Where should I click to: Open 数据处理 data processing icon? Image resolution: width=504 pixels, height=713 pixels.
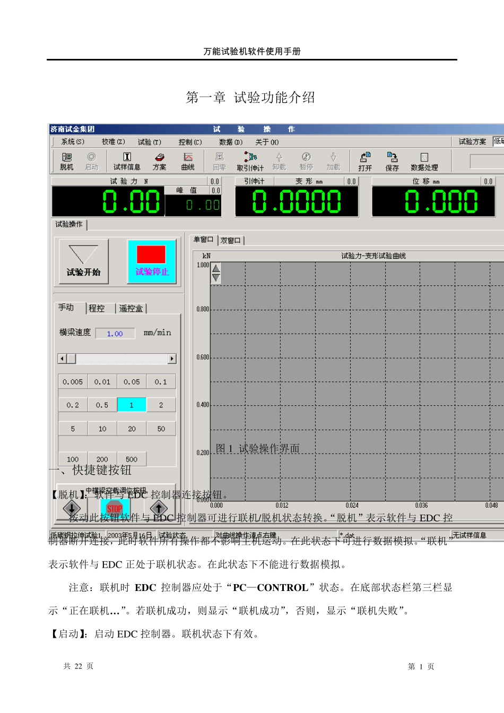pos(424,162)
